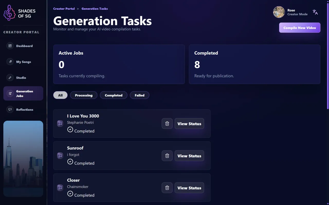Switch to the Failed filter

140,95
